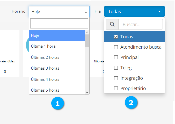Pick Últimas 2 horas option
The image size is (175, 124).
point(57,57)
